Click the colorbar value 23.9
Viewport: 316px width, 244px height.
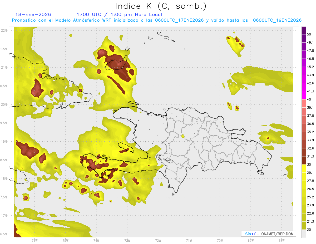click(x=310, y=205)
